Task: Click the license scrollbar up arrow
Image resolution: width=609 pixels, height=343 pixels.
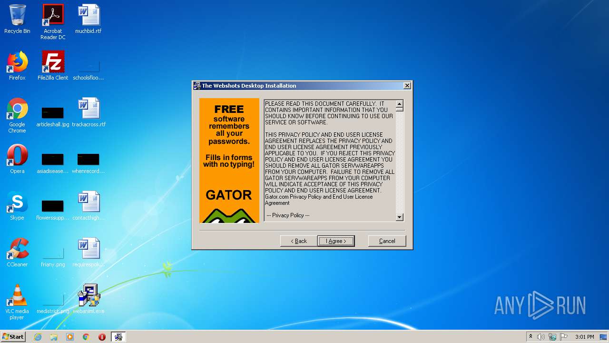Action: pyautogui.click(x=400, y=104)
